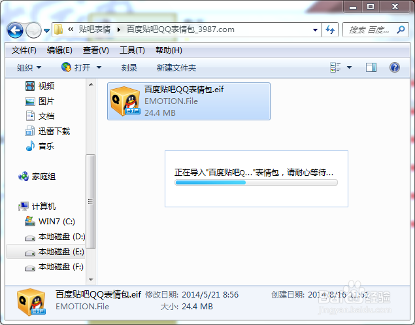Screen dimensions: 415x325
Task: Click sidebar scrollbar down arrow
Action: tap(91, 280)
